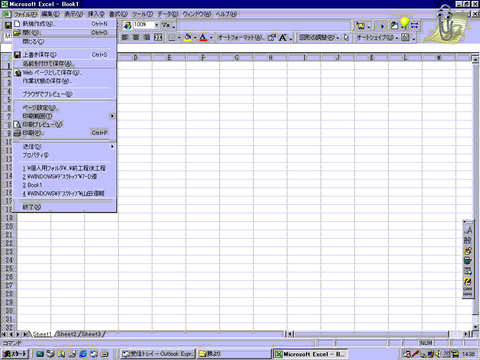This screenshot has width=480, height=360.
Task: Toggle the IME CAPS indicator
Action: pos(468,289)
